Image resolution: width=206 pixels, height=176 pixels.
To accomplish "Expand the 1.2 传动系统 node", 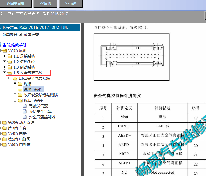I will point(4,62).
